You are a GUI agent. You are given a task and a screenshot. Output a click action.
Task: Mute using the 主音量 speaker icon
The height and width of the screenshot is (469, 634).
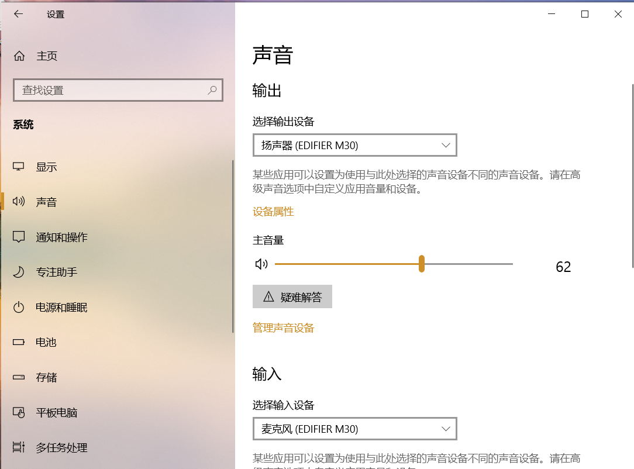pos(261,264)
